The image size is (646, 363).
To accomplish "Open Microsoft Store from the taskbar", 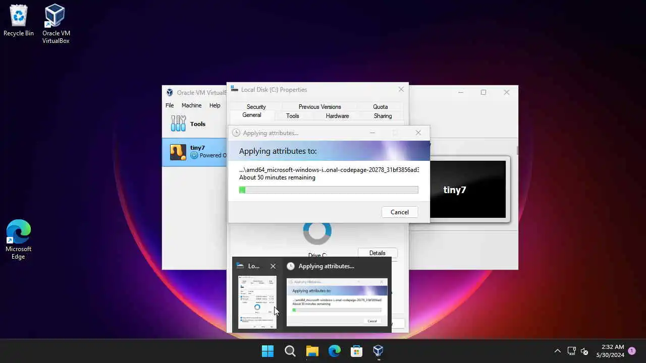I will click(x=356, y=351).
